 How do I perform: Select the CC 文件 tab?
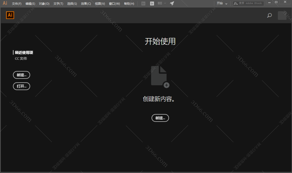[x=21, y=58]
